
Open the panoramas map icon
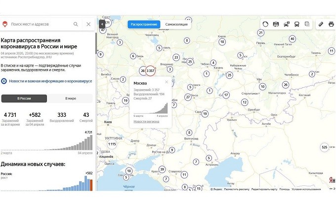[276, 24]
